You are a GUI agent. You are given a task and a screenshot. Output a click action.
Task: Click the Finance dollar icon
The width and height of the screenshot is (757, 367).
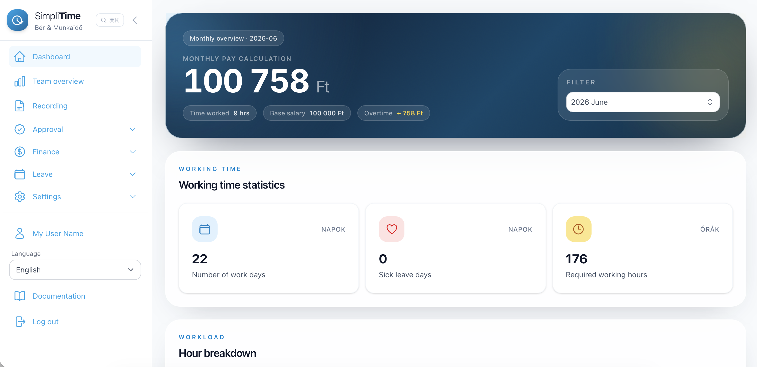click(x=20, y=152)
